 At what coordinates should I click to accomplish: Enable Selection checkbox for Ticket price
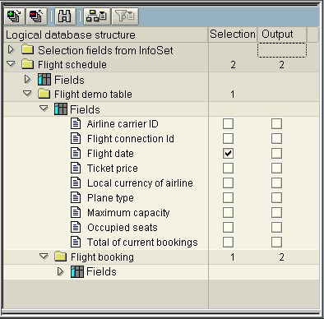click(x=228, y=168)
